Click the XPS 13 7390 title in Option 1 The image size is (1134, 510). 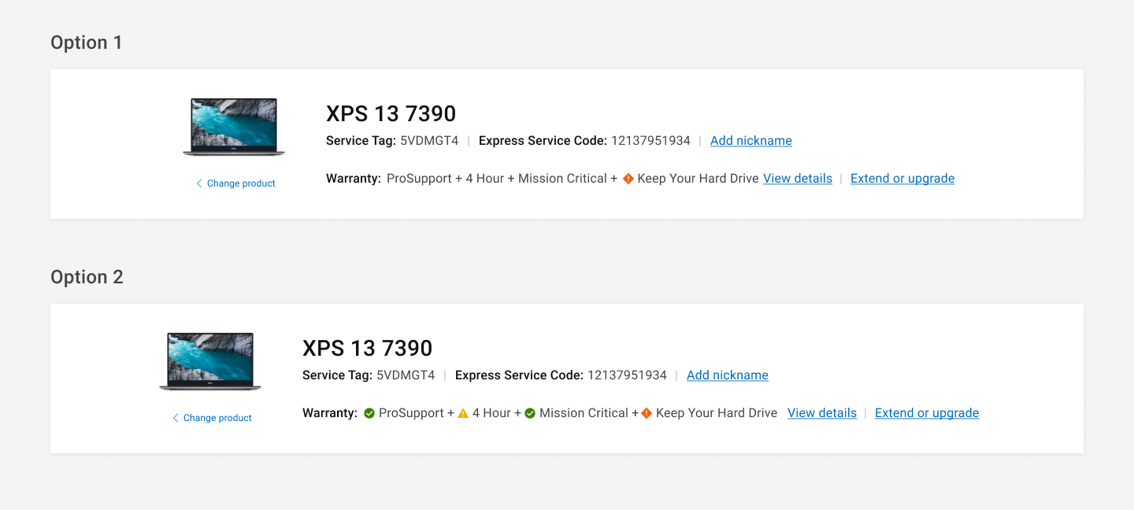point(391,113)
